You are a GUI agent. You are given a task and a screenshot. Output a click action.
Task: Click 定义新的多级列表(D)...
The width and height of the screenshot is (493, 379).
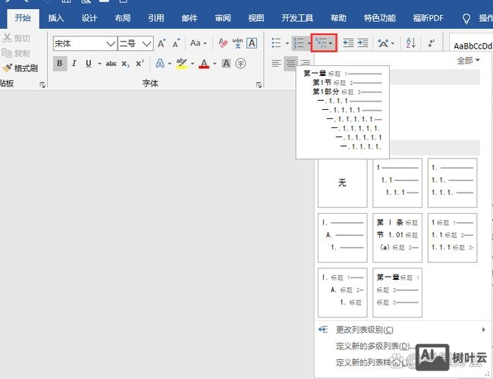(375, 346)
